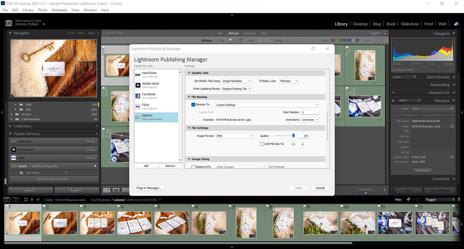
Task: Select the Facebook icon in Publish Services list
Action: tap(138, 96)
